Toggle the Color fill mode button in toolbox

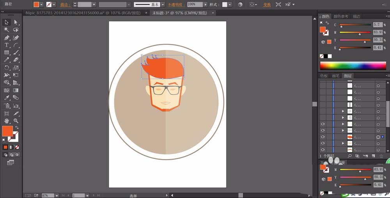pyautogui.click(x=5, y=147)
